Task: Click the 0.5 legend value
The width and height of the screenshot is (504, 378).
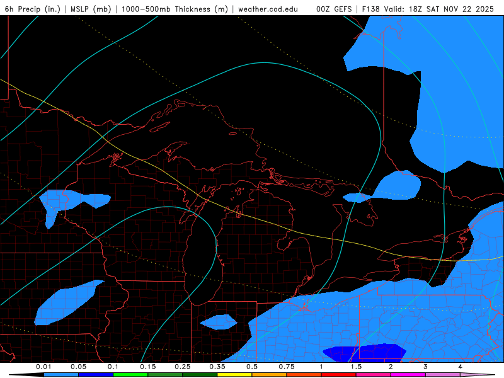Action: pos(252,367)
